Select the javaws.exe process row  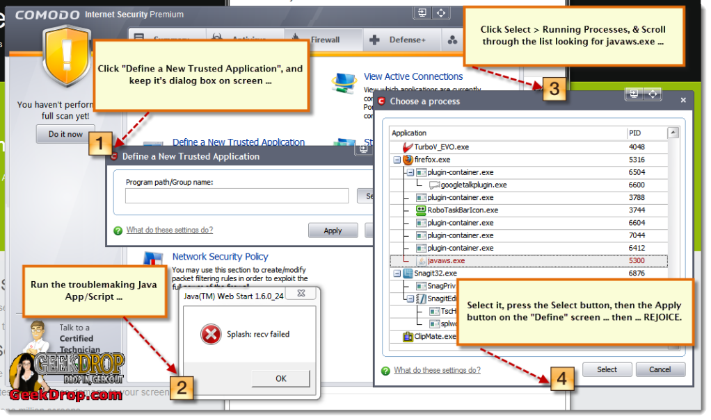(529, 261)
